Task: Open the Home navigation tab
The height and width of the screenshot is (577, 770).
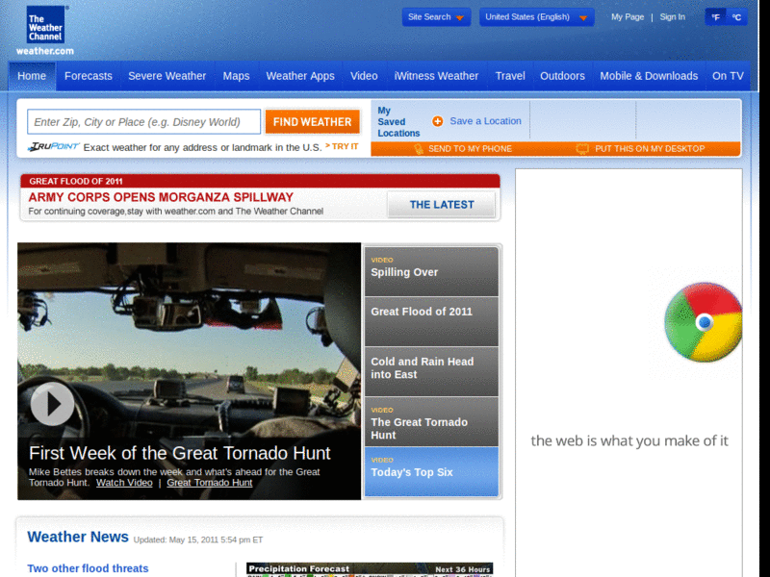Action: click(32, 76)
